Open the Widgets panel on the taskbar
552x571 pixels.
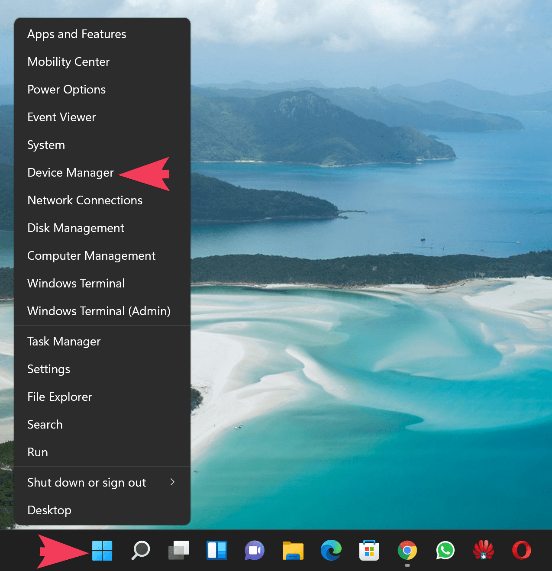(x=216, y=550)
